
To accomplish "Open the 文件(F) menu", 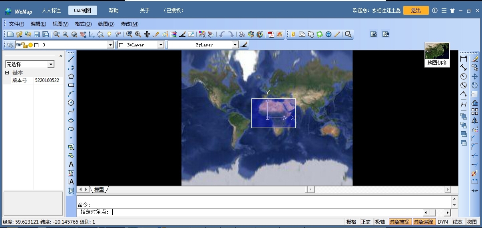I will 17,24.
